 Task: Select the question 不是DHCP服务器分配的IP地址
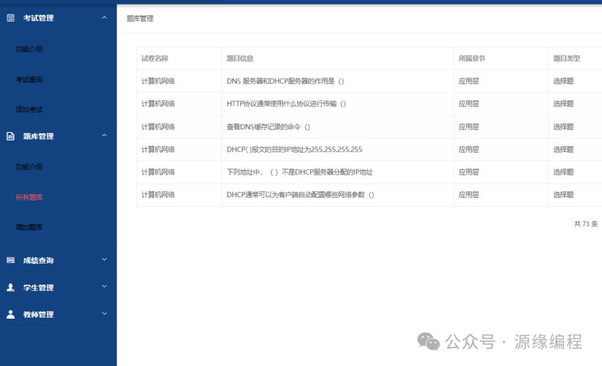299,172
